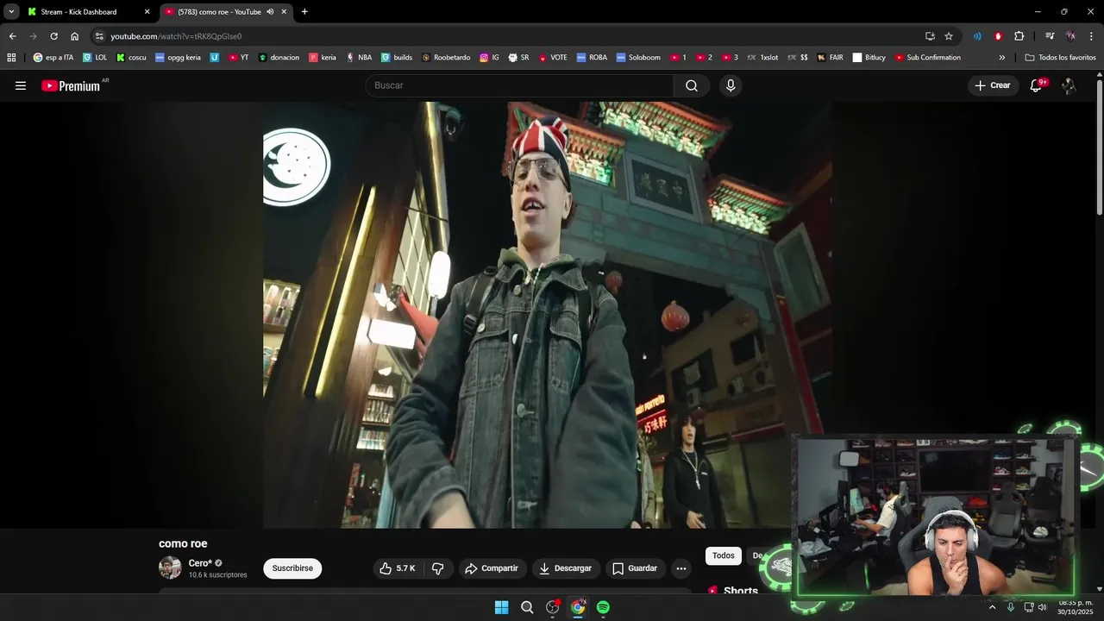The width and height of the screenshot is (1104, 621).
Task: Show hidden system tray icons
Action: pyautogui.click(x=992, y=607)
